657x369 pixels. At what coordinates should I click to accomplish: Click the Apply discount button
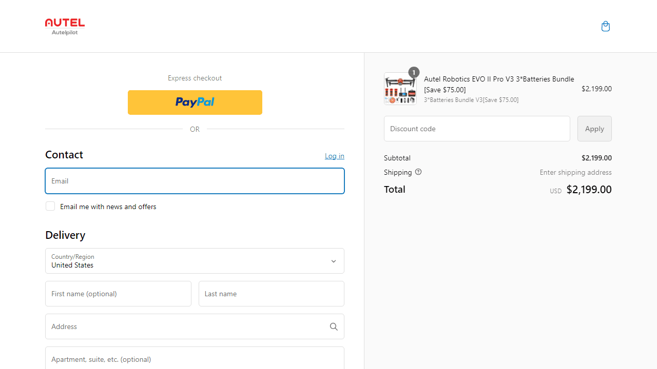point(594,129)
